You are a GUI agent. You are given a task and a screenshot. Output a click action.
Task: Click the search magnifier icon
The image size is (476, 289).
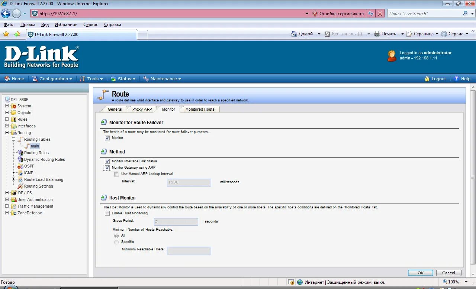point(465,13)
